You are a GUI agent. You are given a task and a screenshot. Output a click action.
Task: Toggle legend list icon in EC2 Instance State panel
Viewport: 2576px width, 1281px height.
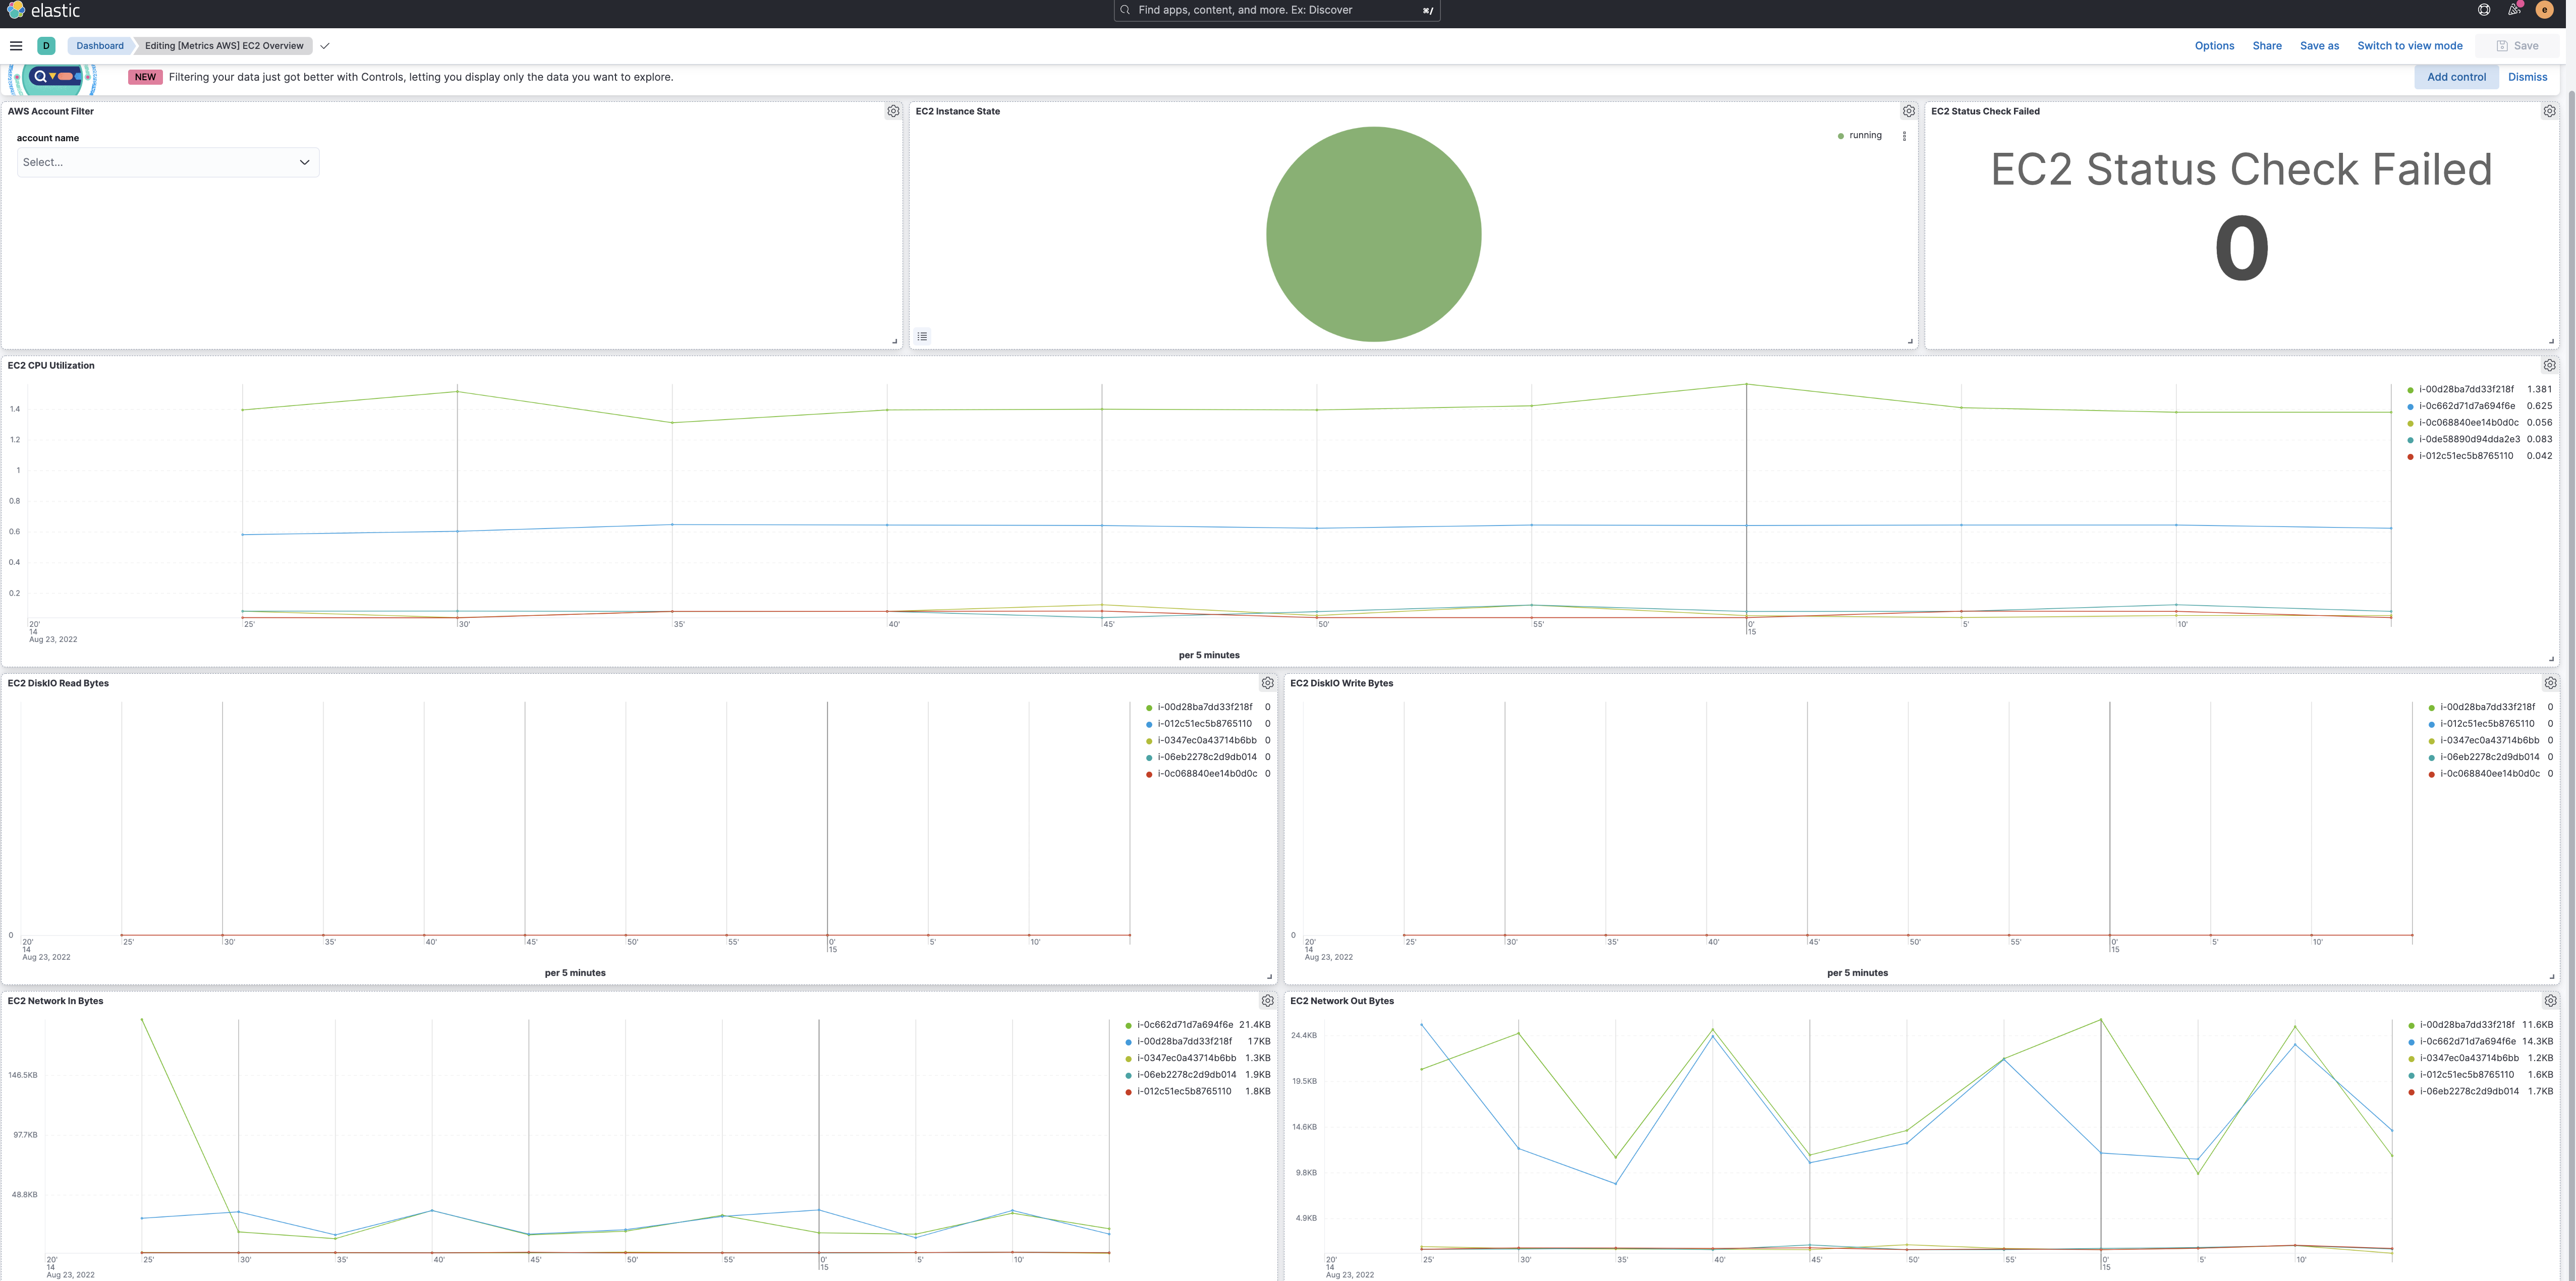922,336
